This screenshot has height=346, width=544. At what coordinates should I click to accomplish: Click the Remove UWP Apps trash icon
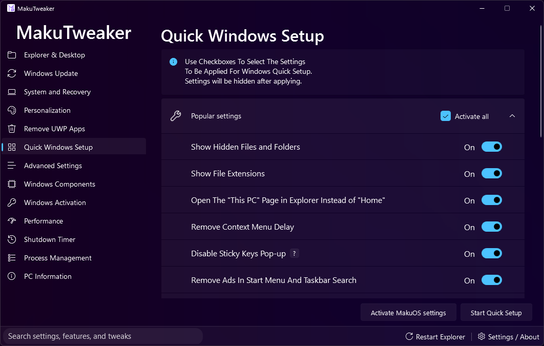pos(12,129)
